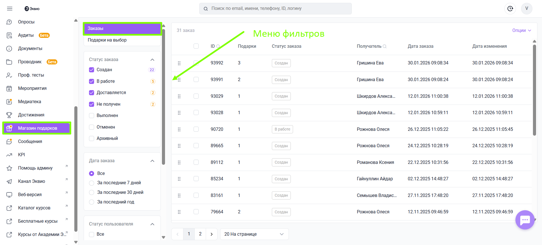Open the 20 На странице page size dropdown
Viewport: 542px width, 245px height.
point(254,234)
